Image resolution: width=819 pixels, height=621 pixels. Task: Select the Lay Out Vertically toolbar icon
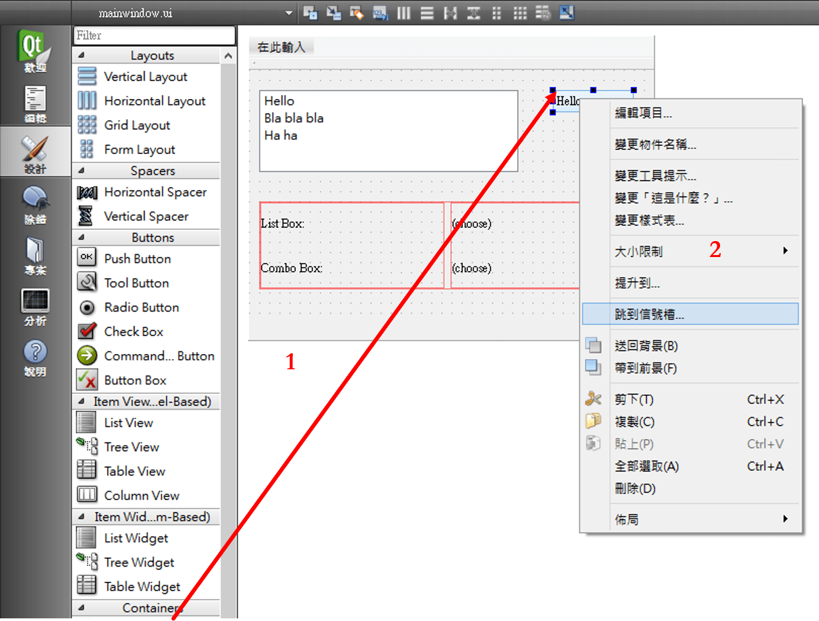(427, 13)
